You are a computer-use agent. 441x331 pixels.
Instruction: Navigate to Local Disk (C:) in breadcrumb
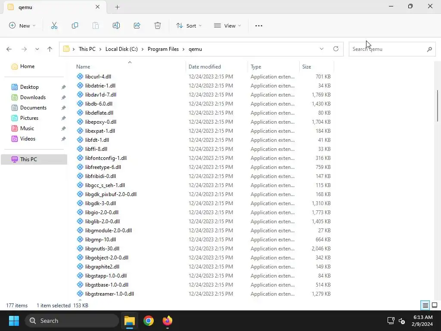point(121,49)
